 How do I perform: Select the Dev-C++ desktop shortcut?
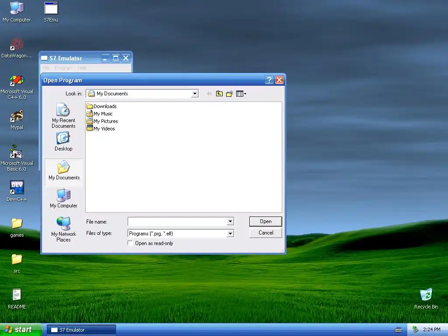click(17, 191)
